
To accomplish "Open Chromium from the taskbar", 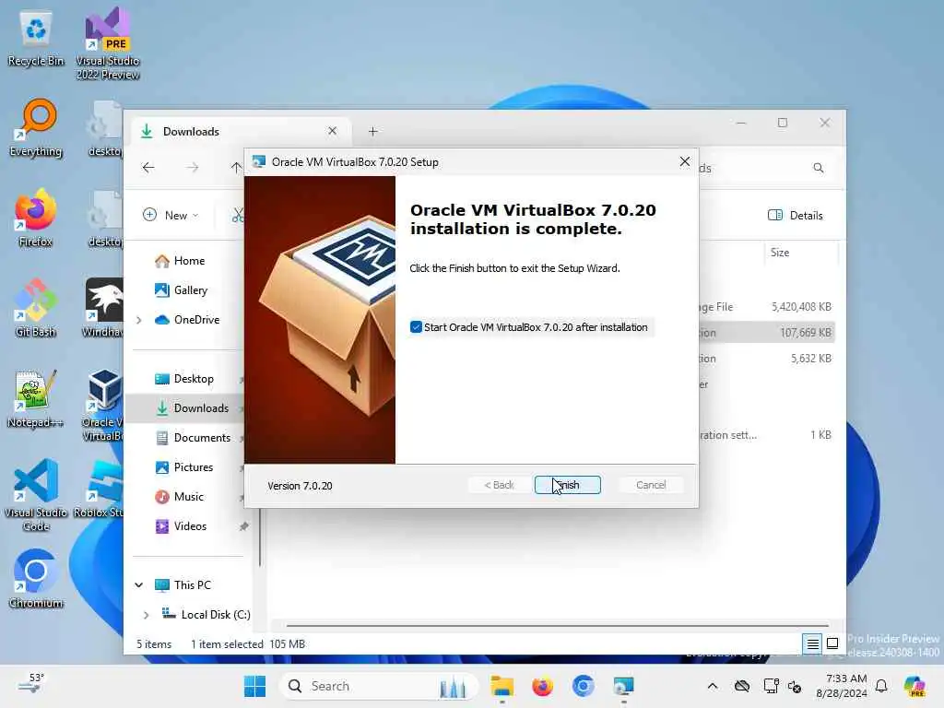I will tap(583, 686).
